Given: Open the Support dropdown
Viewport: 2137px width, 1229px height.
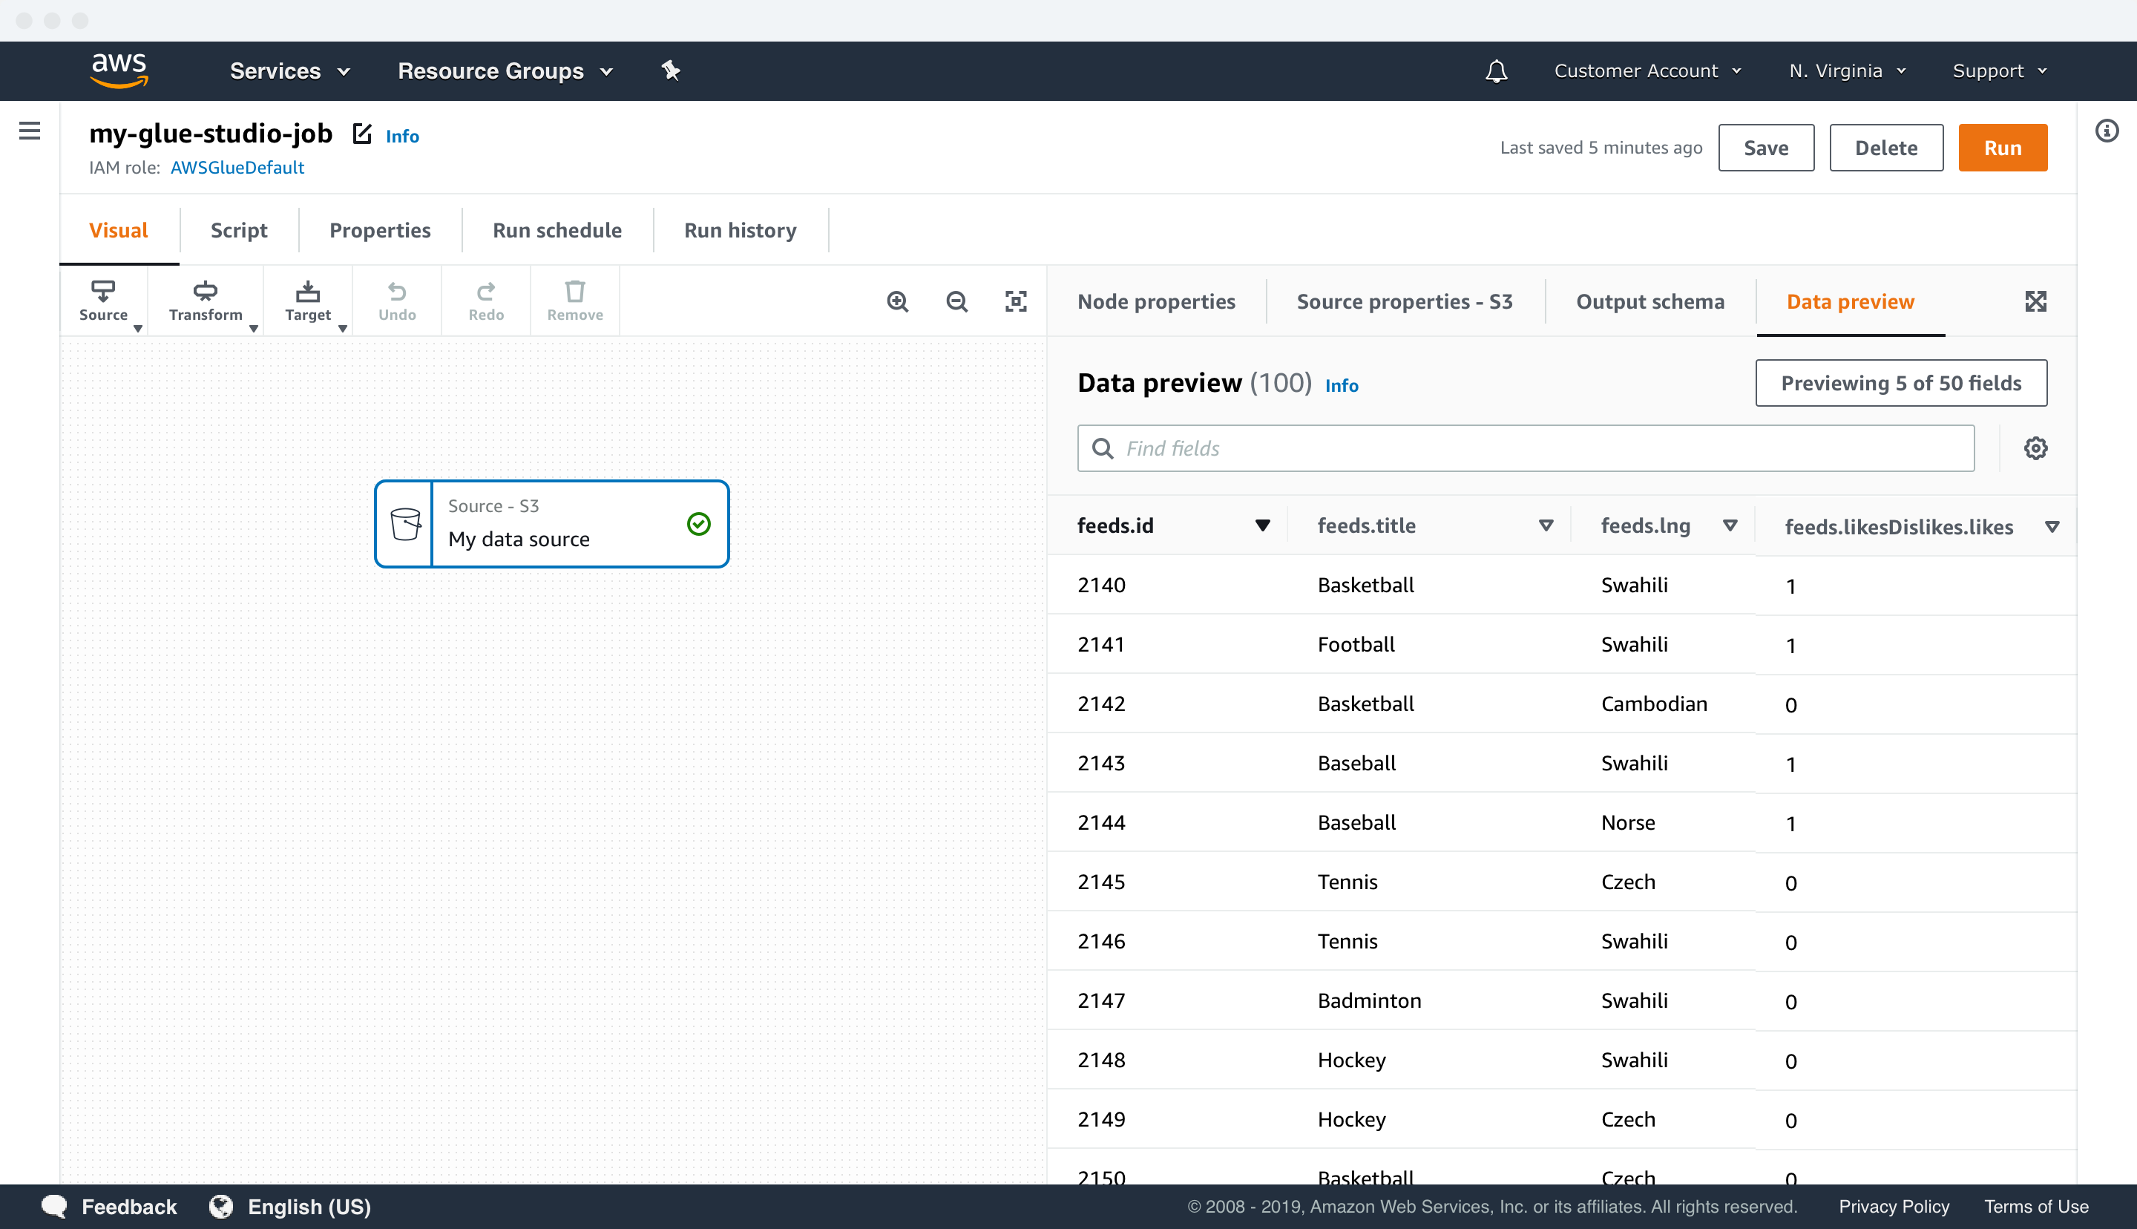Looking at the screenshot, I should 2000,71.
